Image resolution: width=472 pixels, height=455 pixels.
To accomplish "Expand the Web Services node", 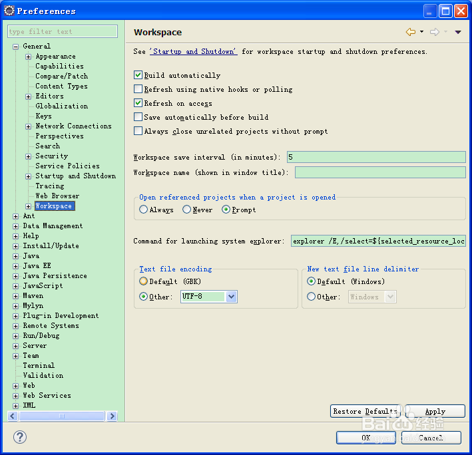I will (16, 396).
